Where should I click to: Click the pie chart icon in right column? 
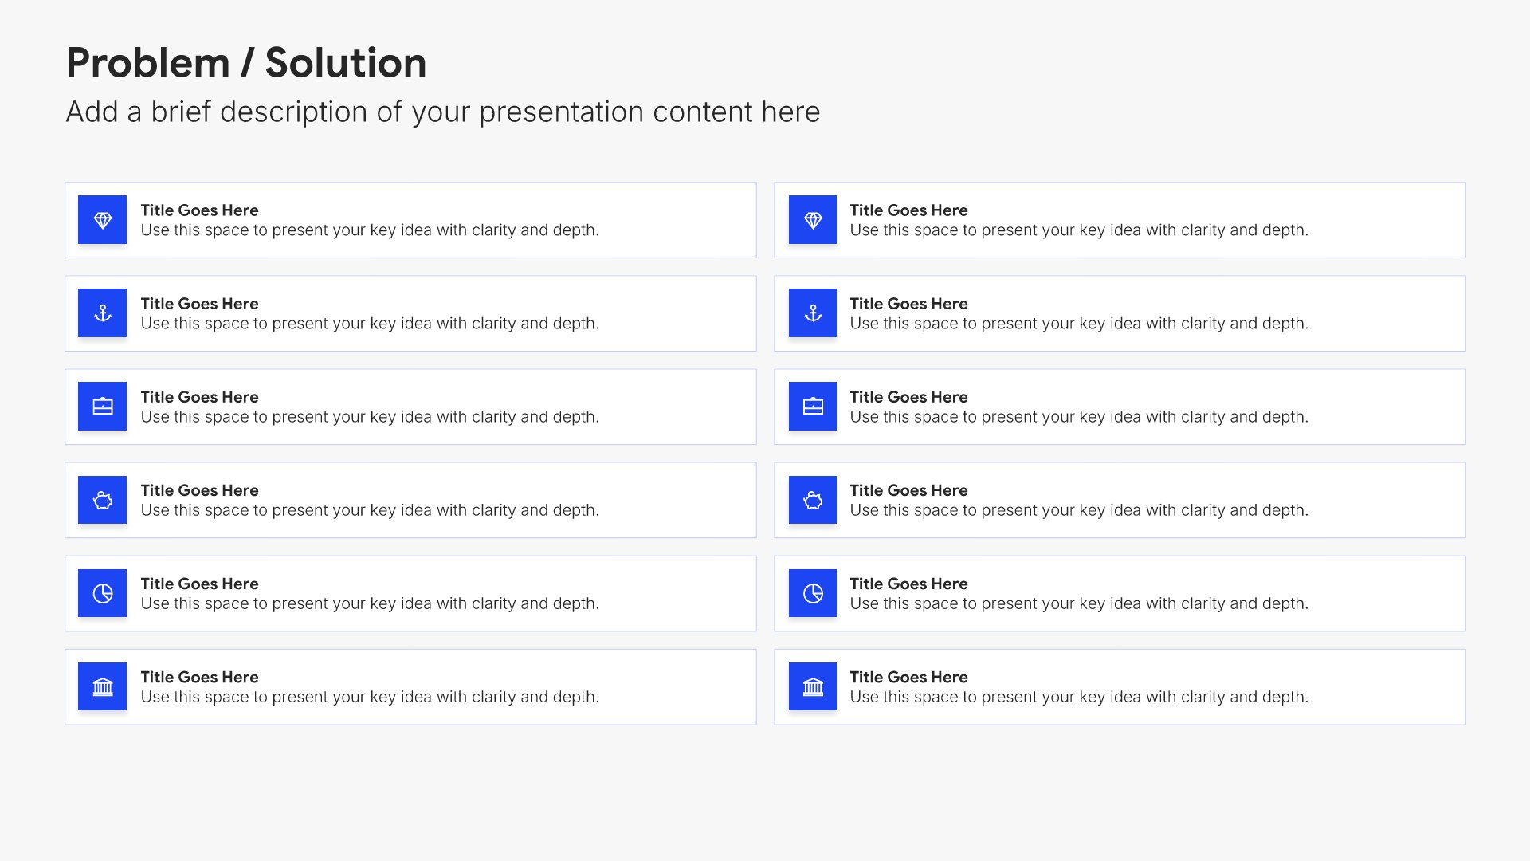tap(812, 593)
